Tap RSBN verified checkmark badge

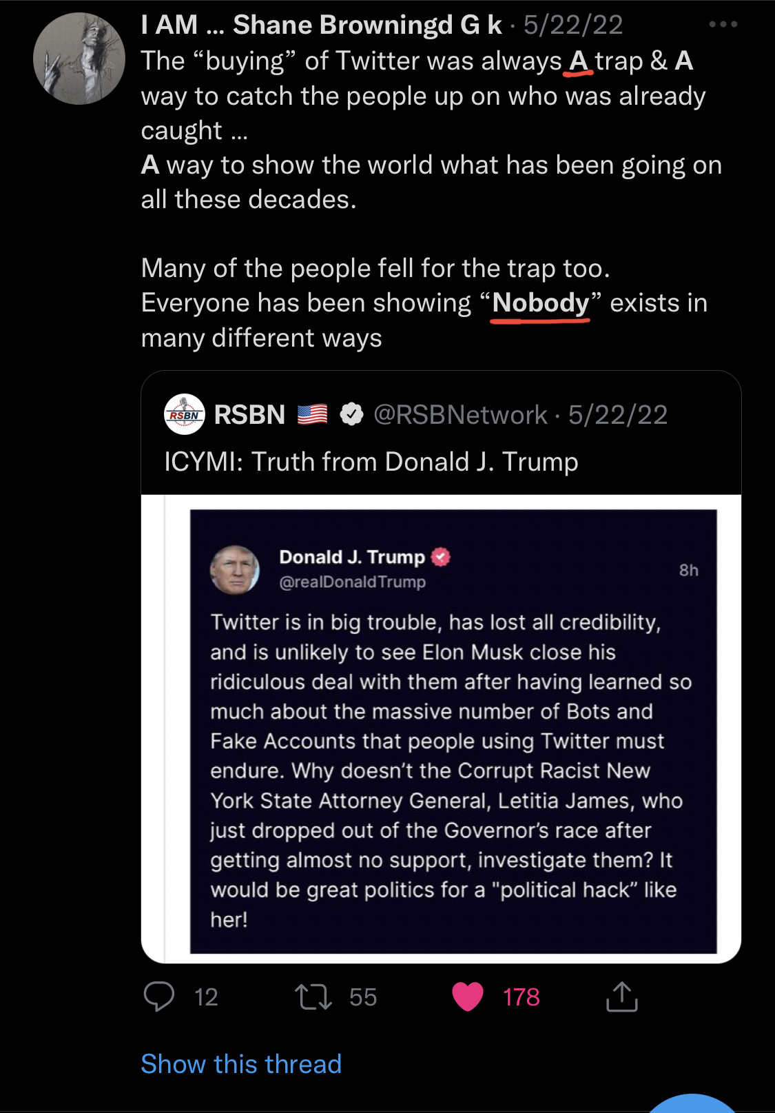pyautogui.click(x=352, y=414)
